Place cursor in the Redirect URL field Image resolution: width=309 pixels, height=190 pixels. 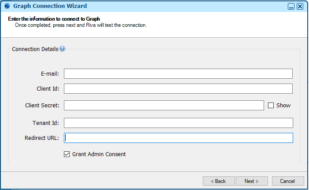tap(178, 138)
